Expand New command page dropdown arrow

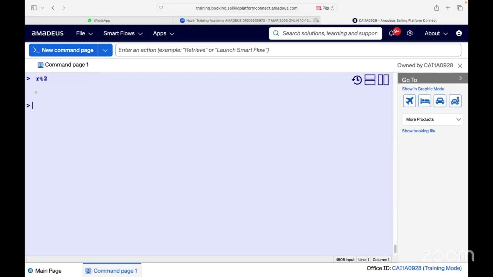(105, 50)
